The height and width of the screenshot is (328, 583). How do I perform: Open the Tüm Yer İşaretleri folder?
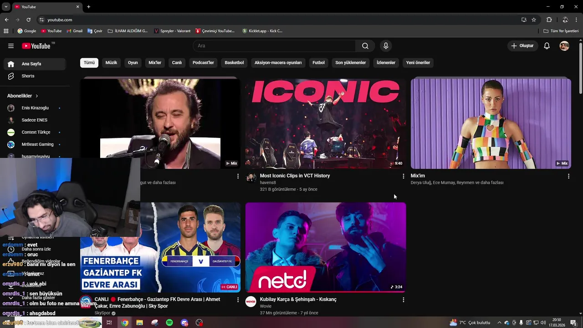[561, 31]
